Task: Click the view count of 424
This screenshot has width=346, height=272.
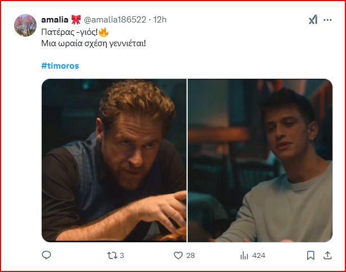Action: [259, 255]
